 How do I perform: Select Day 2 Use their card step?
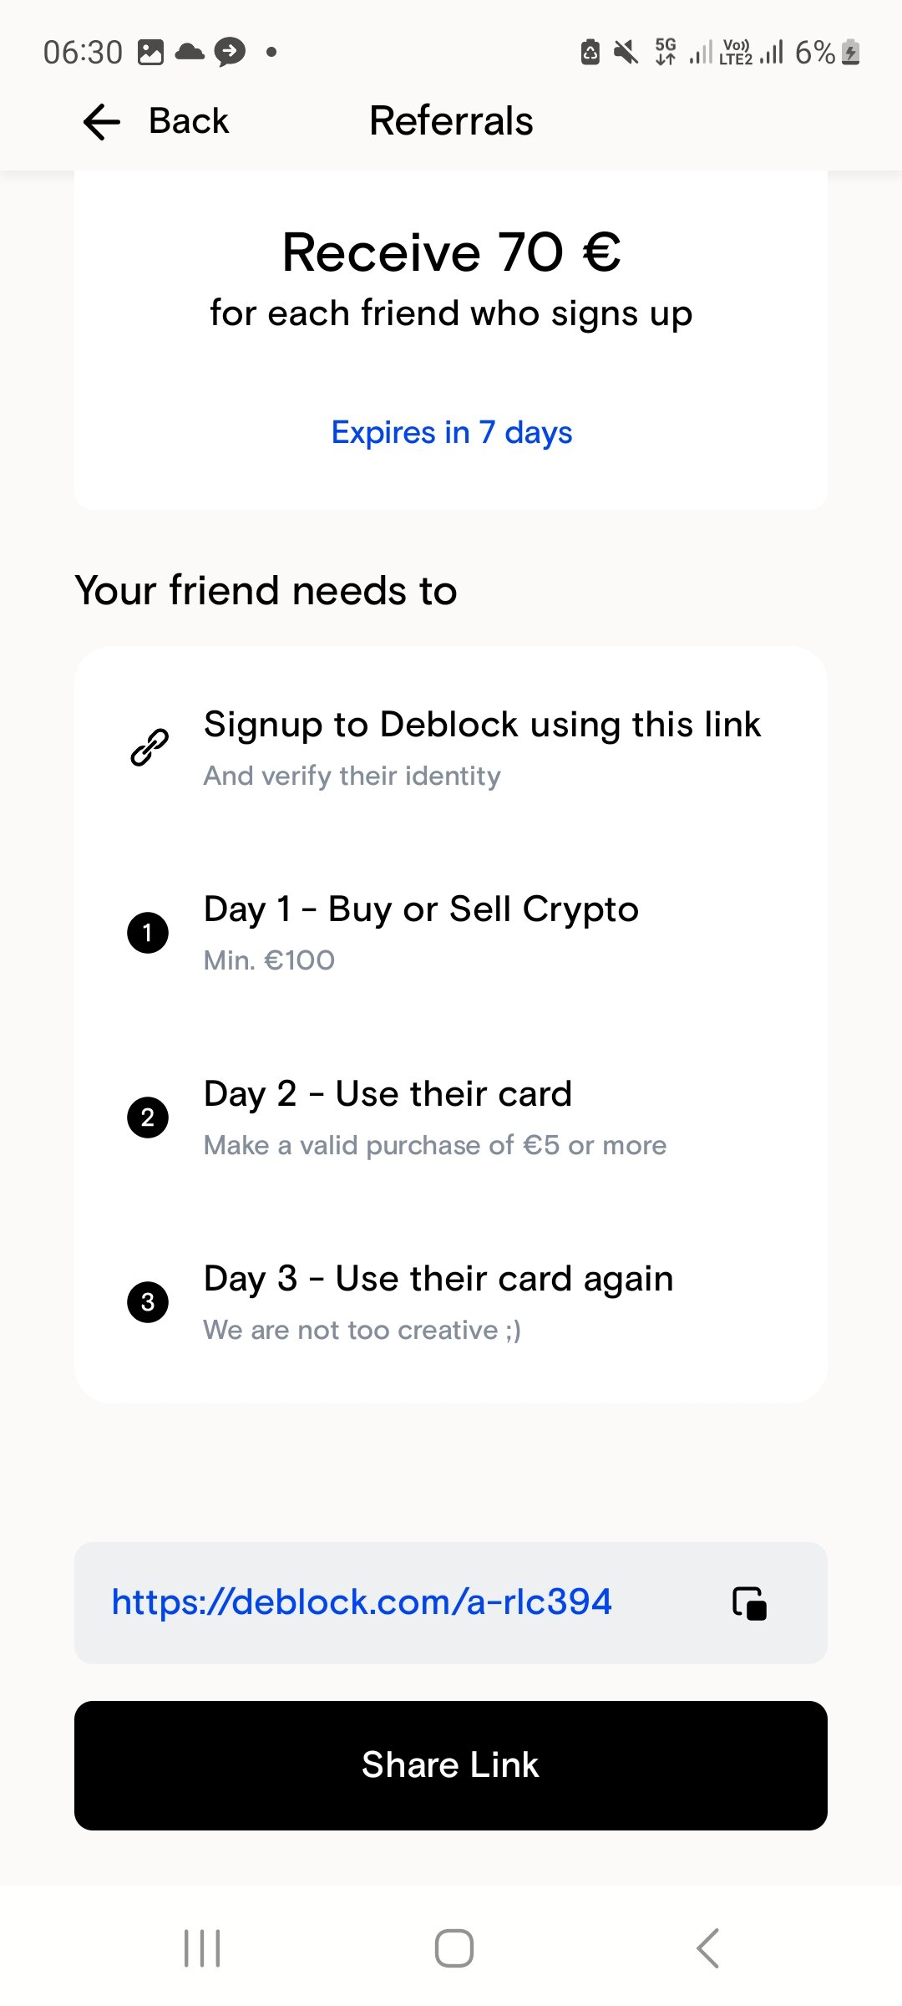pyautogui.click(x=388, y=1094)
